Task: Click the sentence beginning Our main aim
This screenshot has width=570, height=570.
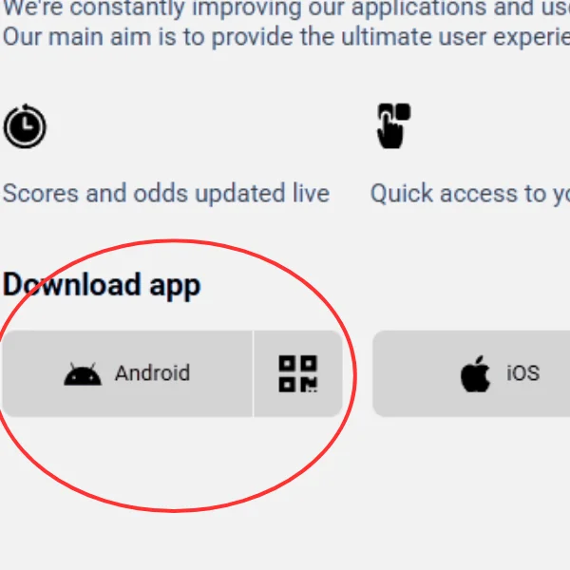Action: coord(286,37)
